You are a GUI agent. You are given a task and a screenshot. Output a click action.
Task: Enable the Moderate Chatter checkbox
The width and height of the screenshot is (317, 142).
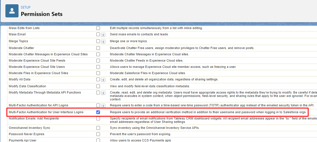(98, 48)
